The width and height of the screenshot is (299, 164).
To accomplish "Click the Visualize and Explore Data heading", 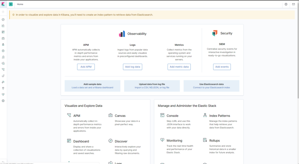I will pos(83,106).
